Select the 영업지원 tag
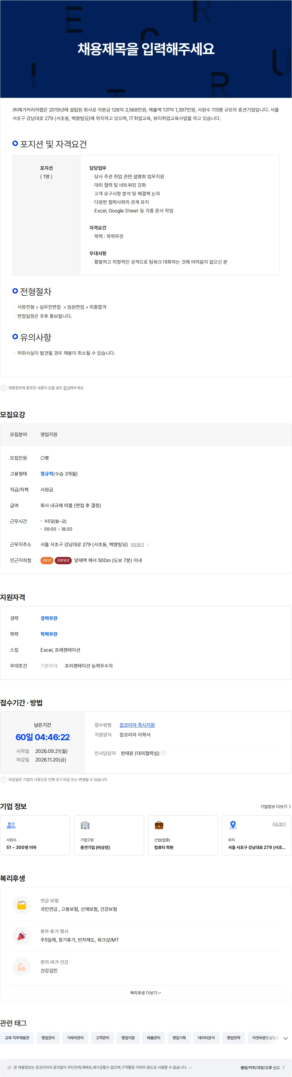Screen dimensions: 292x1077 tap(128, 1037)
